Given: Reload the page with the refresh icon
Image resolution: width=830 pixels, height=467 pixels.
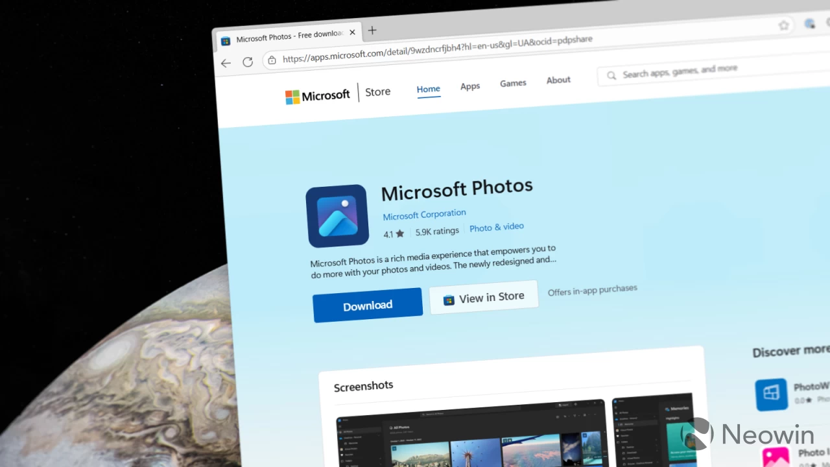Looking at the screenshot, I should click(248, 62).
